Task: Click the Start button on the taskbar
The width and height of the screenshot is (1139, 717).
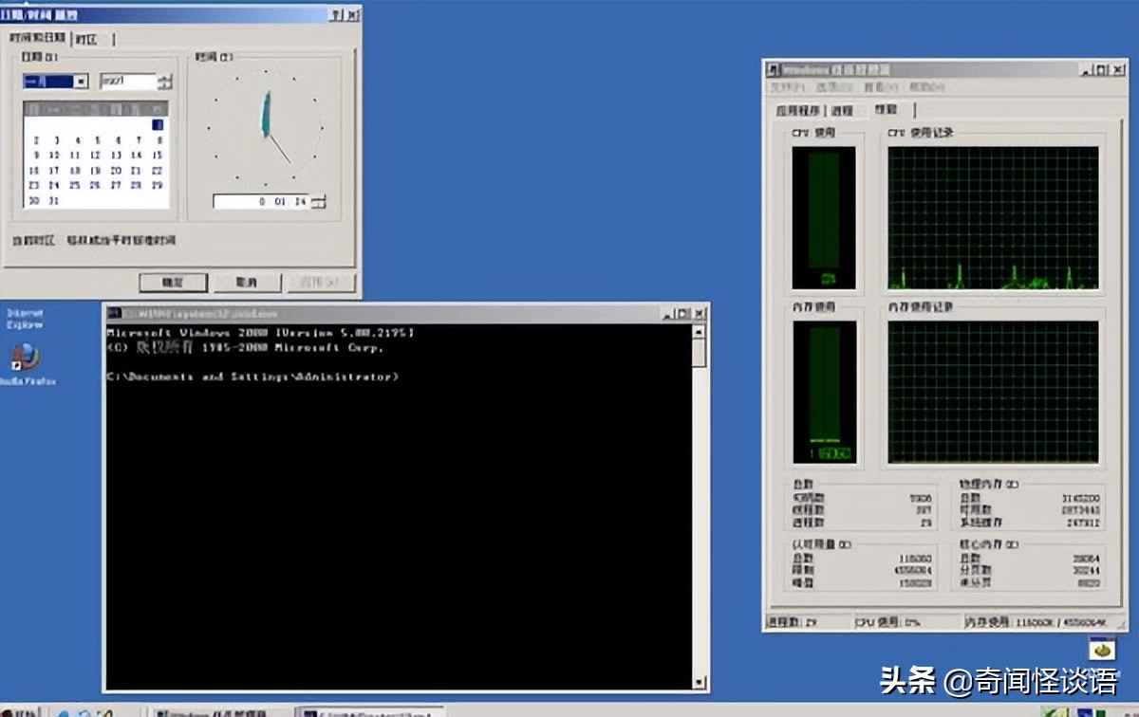Action: (21, 711)
